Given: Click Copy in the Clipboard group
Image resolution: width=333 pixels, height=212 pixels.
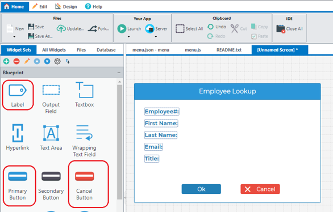Looking at the screenshot, I should click(259, 27).
